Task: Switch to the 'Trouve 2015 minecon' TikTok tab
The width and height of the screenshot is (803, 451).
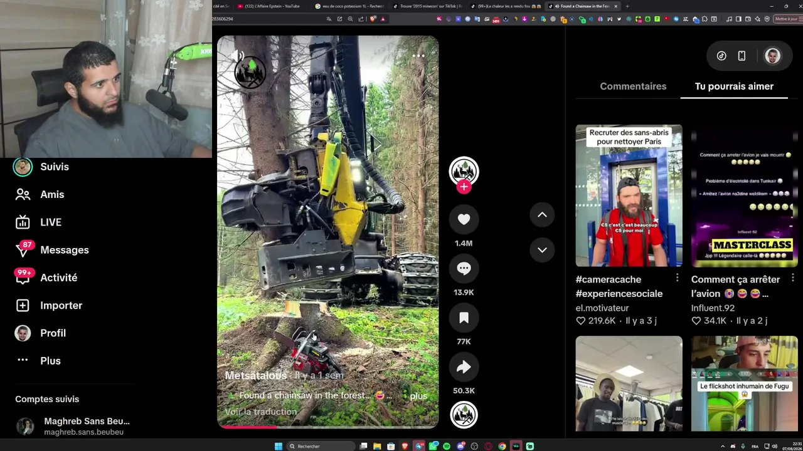Action: point(427,6)
